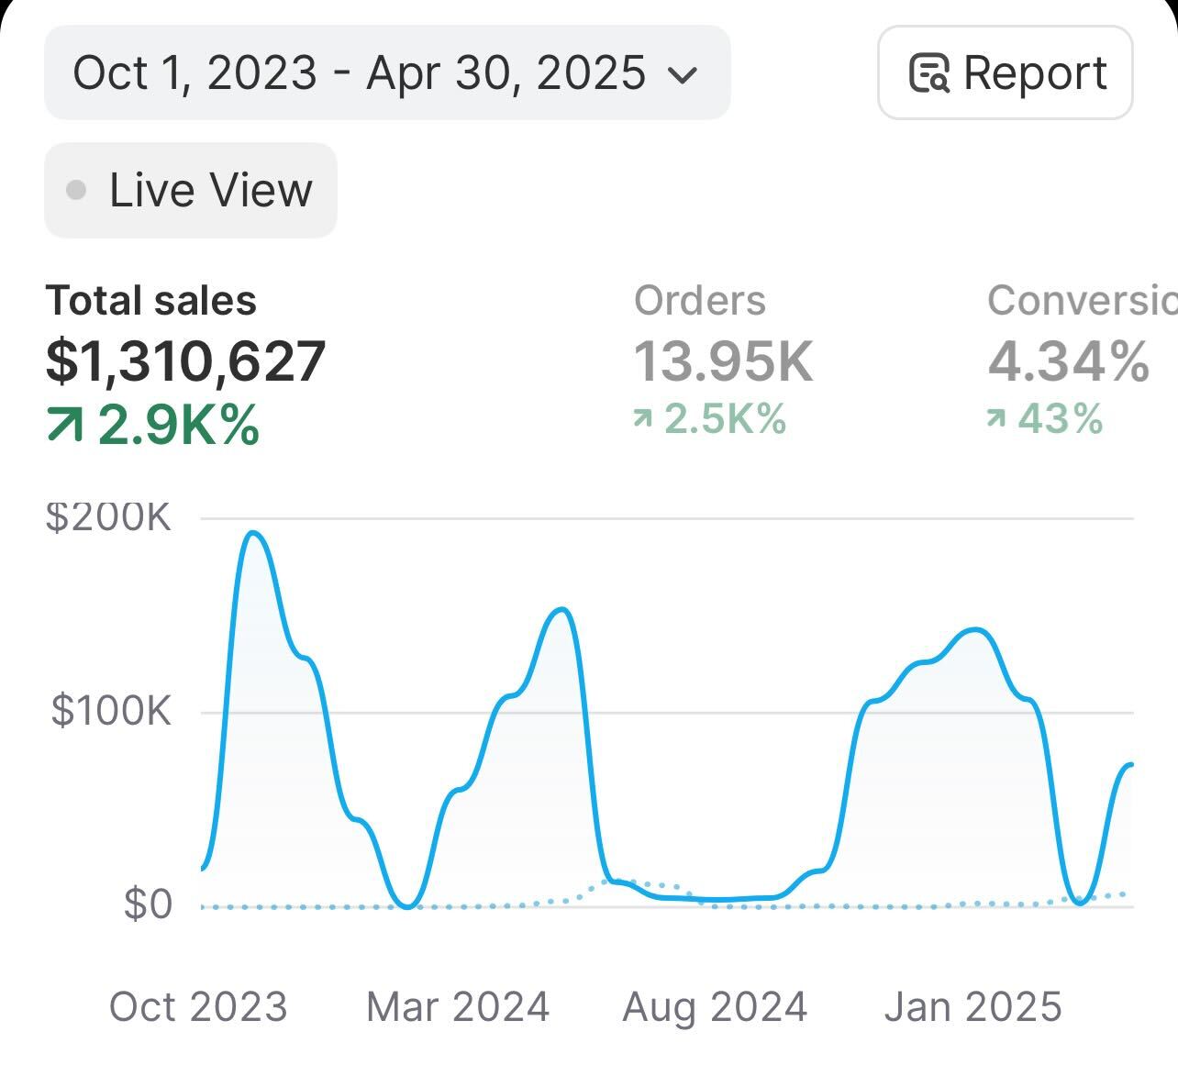The height and width of the screenshot is (1087, 1178).
Task: Click the Orders upward trend arrow icon
Action: tap(642, 419)
